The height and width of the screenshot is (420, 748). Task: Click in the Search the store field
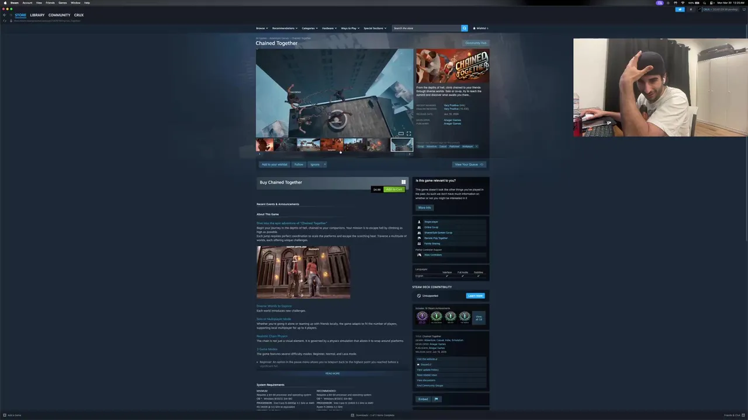tap(427, 28)
